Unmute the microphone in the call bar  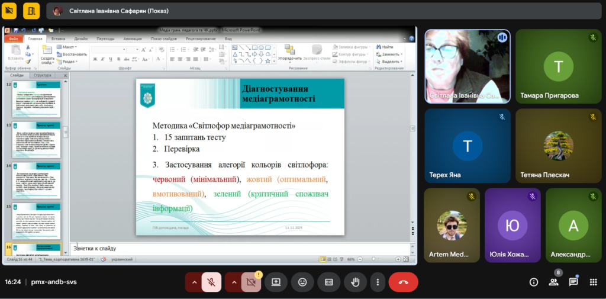[x=211, y=282]
